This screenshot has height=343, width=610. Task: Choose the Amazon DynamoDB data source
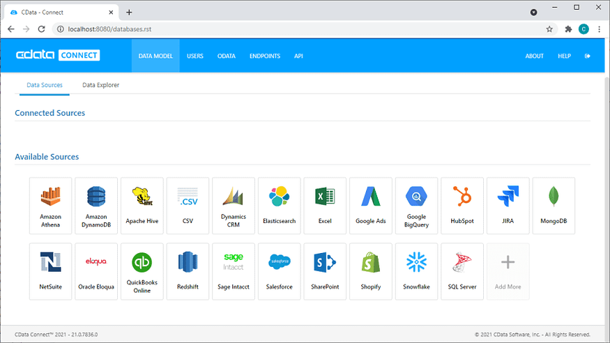point(96,206)
